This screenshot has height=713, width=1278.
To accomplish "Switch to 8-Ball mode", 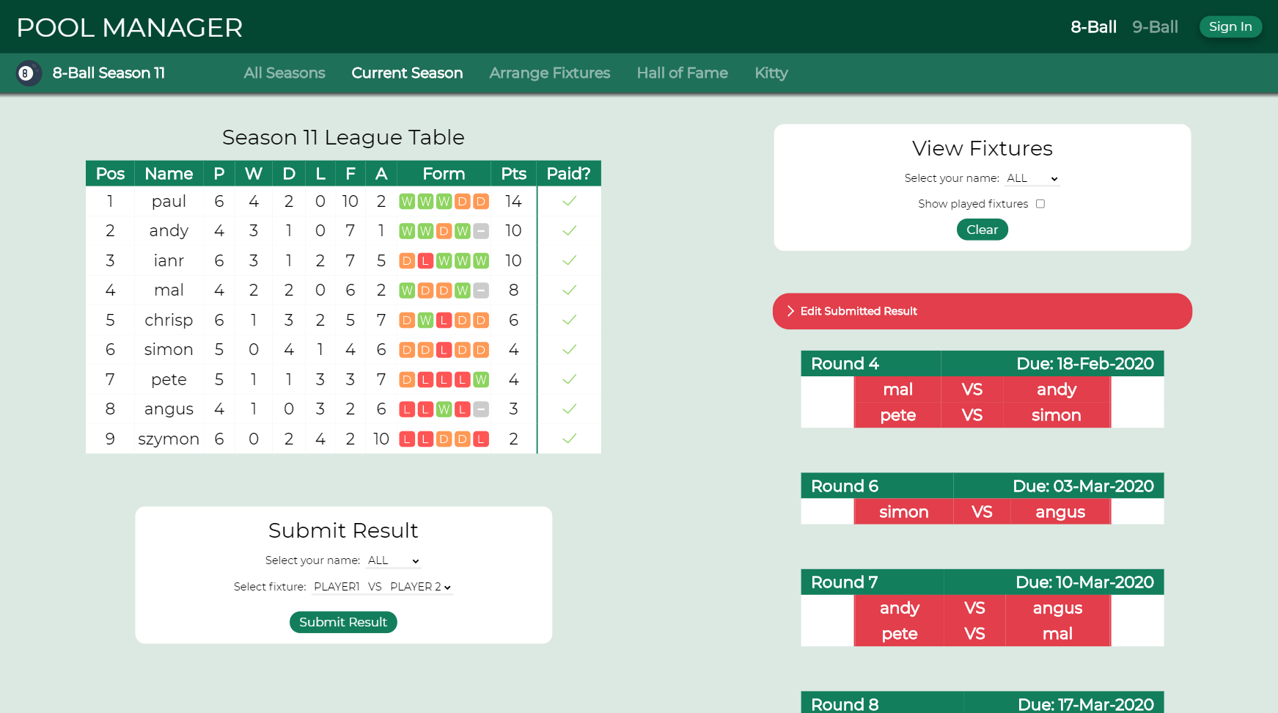I will point(1093,27).
